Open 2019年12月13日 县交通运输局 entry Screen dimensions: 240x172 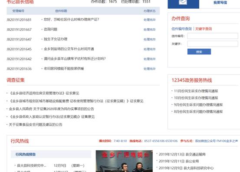point(182,154)
